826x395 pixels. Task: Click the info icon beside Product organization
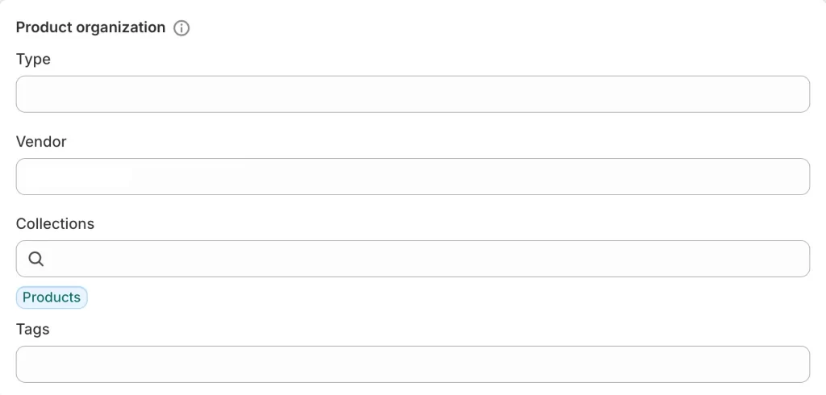click(181, 28)
